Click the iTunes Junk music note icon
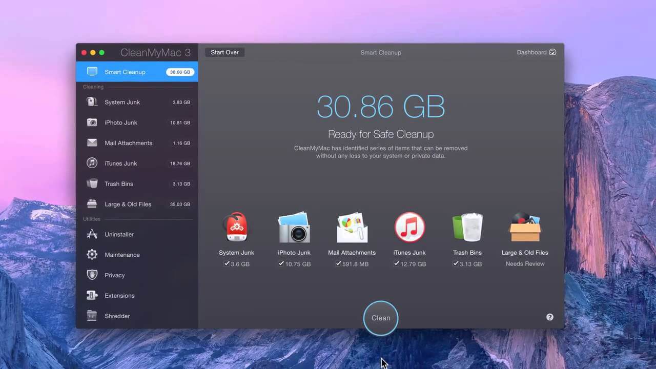The image size is (656, 369). click(409, 227)
